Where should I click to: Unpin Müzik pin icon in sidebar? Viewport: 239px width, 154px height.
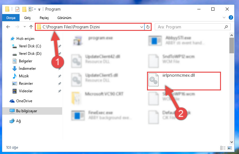coord(60,76)
